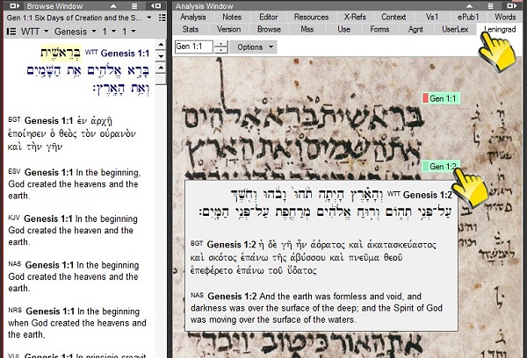This screenshot has width=527, height=358.
Task: Increment verse with the stepper up arrow
Action: click(x=220, y=44)
